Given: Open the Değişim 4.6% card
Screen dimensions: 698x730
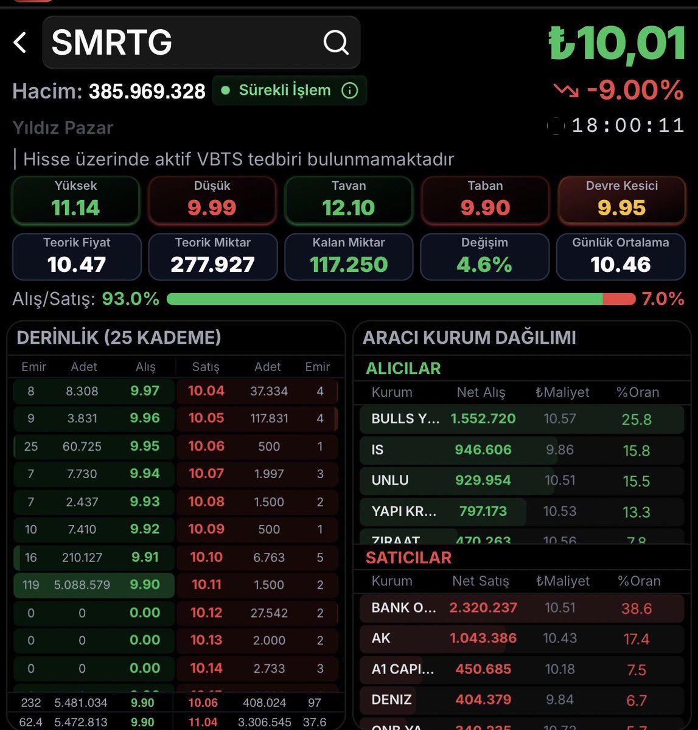Looking at the screenshot, I should coord(484,257).
